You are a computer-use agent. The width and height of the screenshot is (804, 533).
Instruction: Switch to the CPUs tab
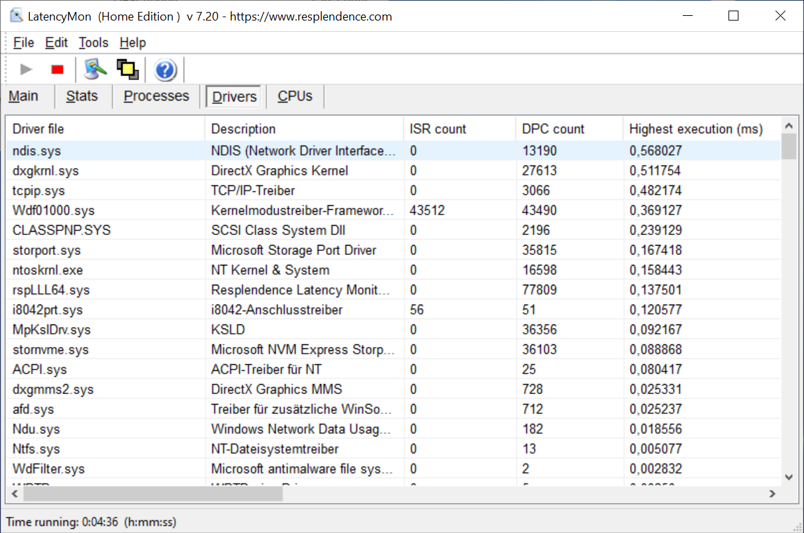tap(295, 96)
